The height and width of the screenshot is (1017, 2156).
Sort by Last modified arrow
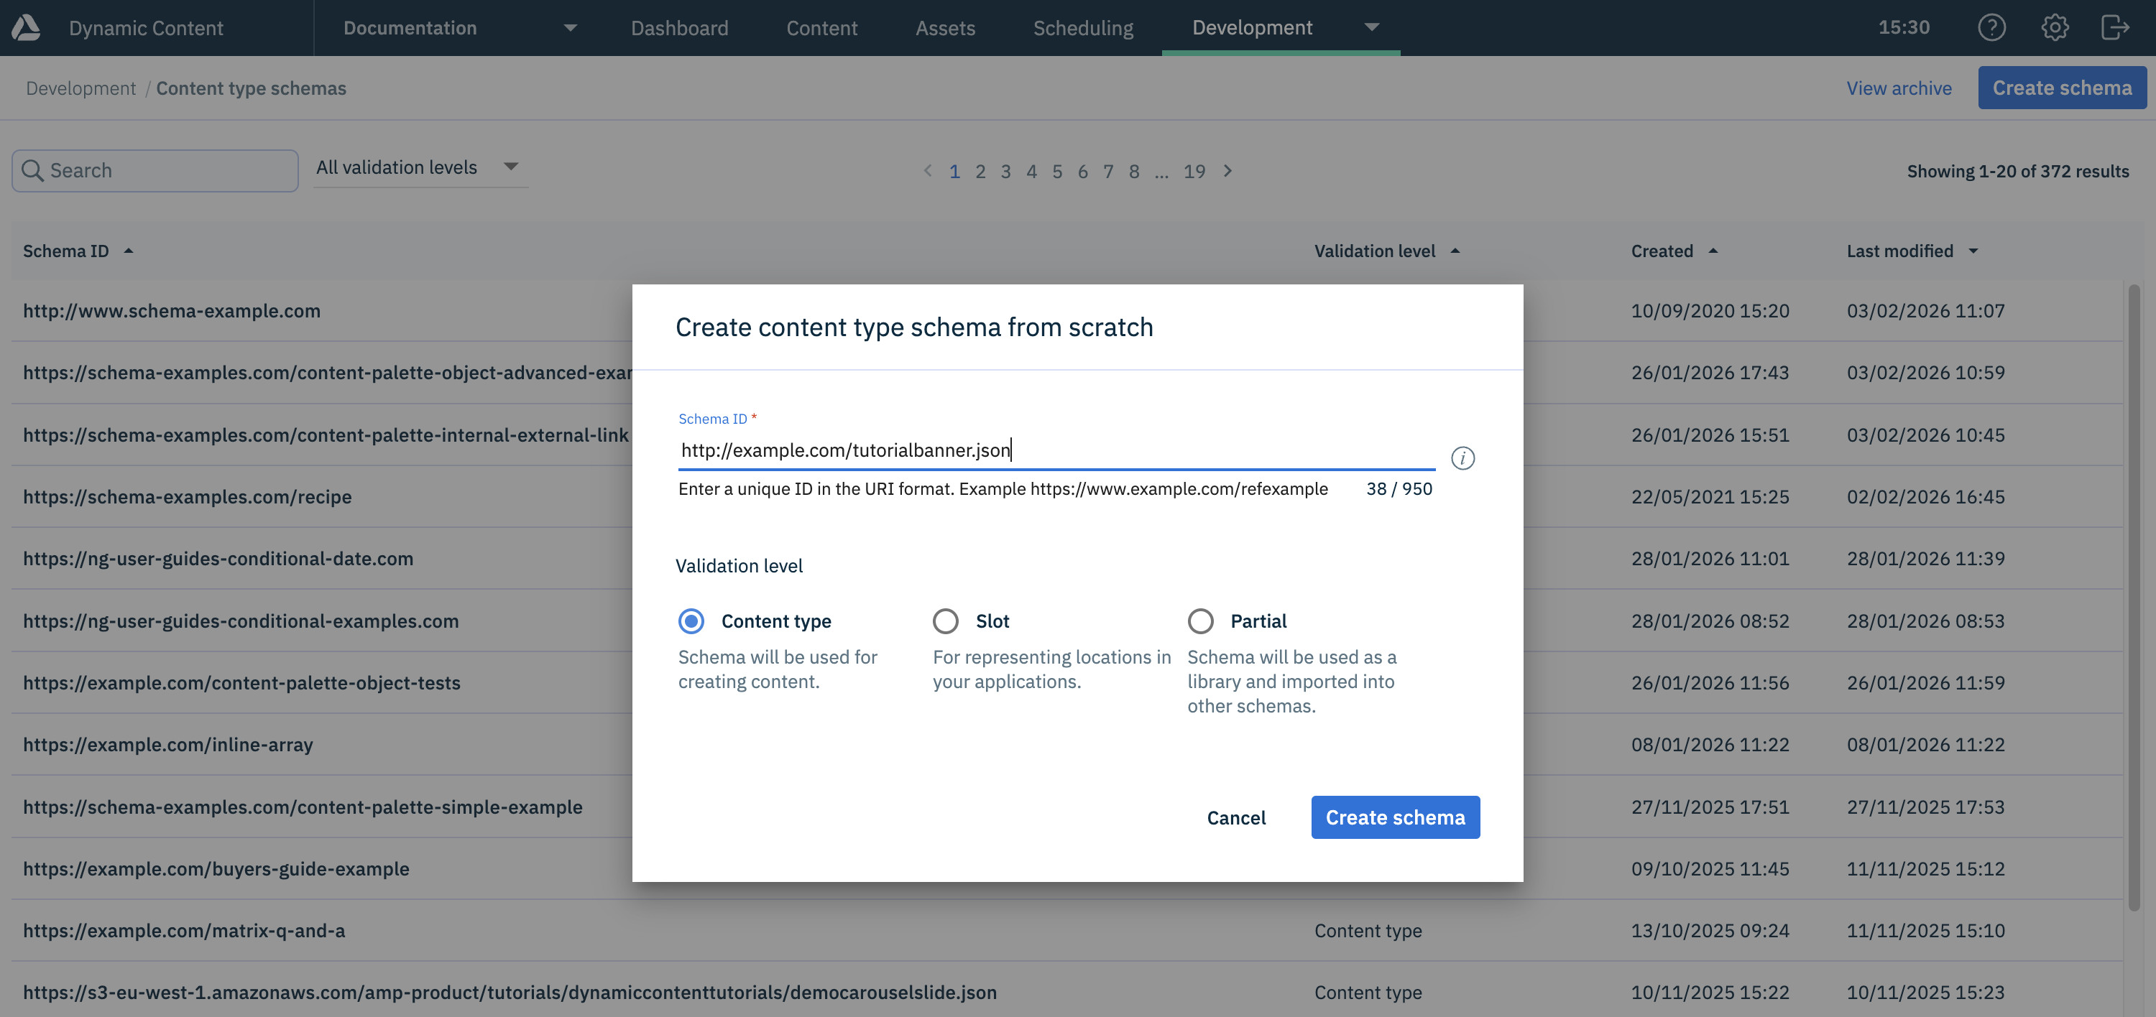coord(1973,251)
